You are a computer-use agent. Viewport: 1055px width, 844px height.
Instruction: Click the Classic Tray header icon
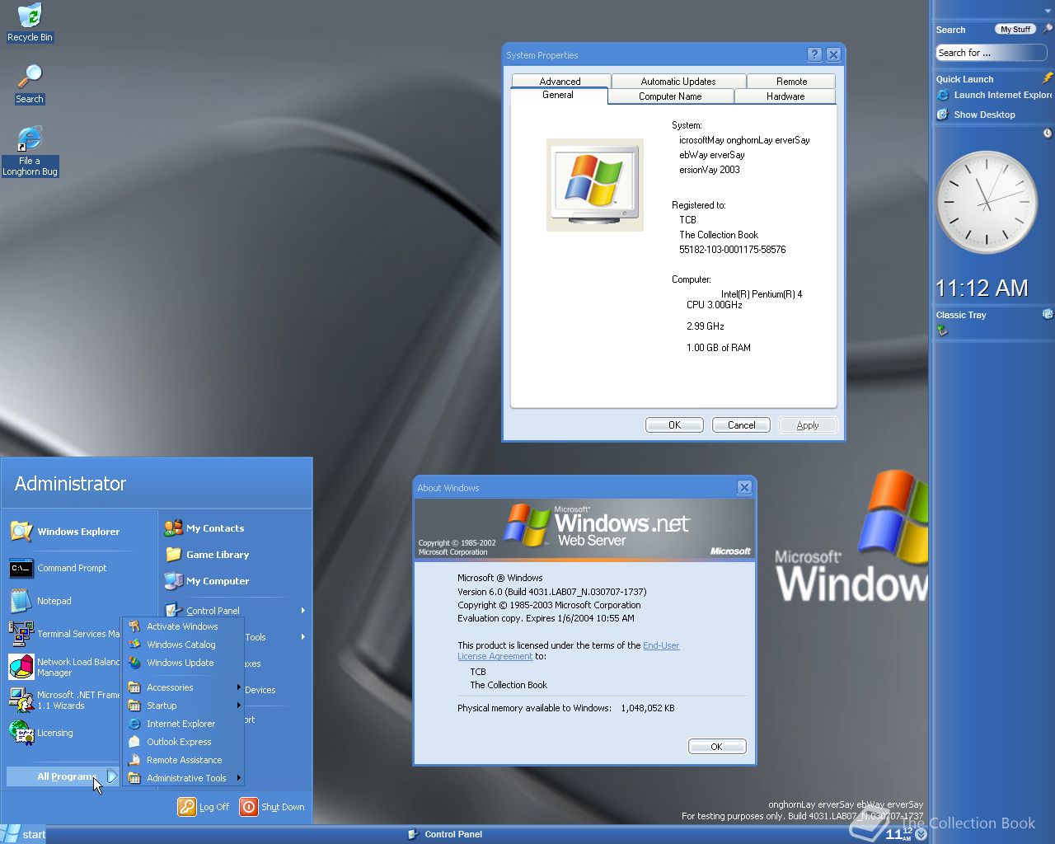tap(1048, 314)
